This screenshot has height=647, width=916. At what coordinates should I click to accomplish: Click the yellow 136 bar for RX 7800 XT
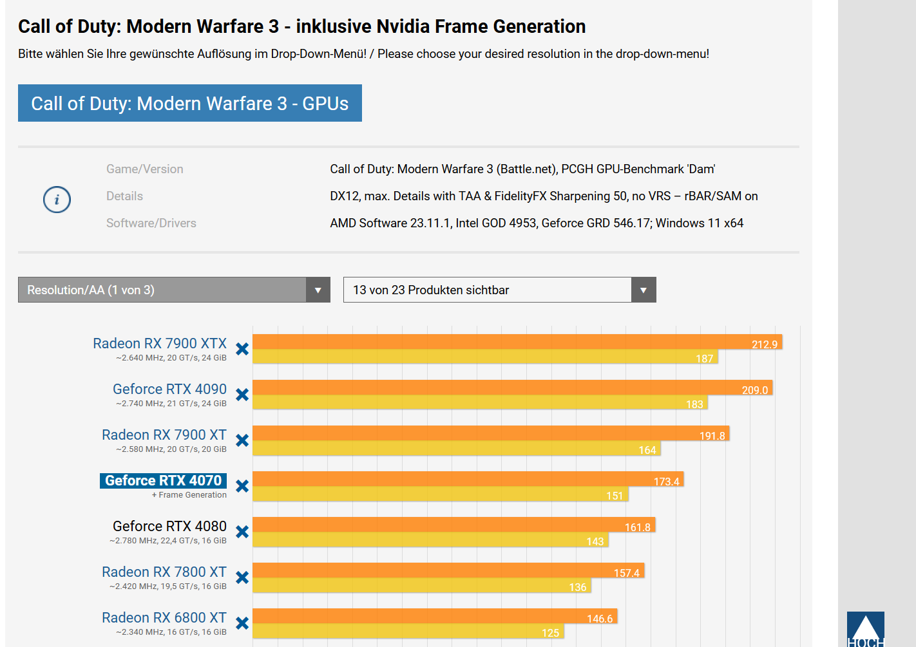tap(422, 585)
